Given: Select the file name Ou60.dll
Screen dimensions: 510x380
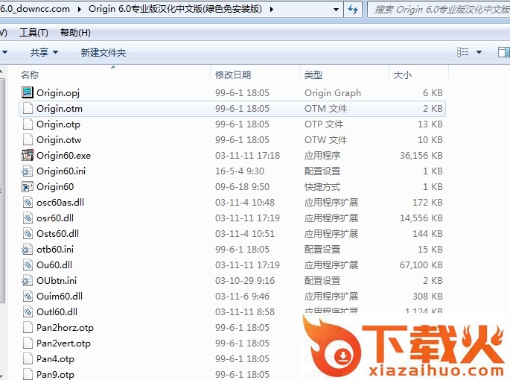Looking at the screenshot, I should point(54,265).
